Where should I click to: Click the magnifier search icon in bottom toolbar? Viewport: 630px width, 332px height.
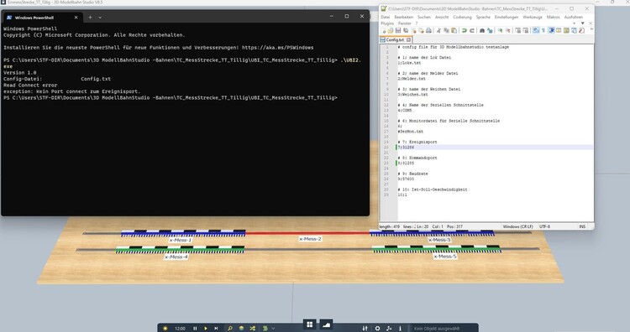(x=230, y=329)
